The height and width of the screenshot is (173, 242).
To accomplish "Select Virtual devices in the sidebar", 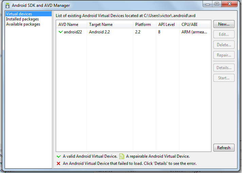I will pos(29,14).
